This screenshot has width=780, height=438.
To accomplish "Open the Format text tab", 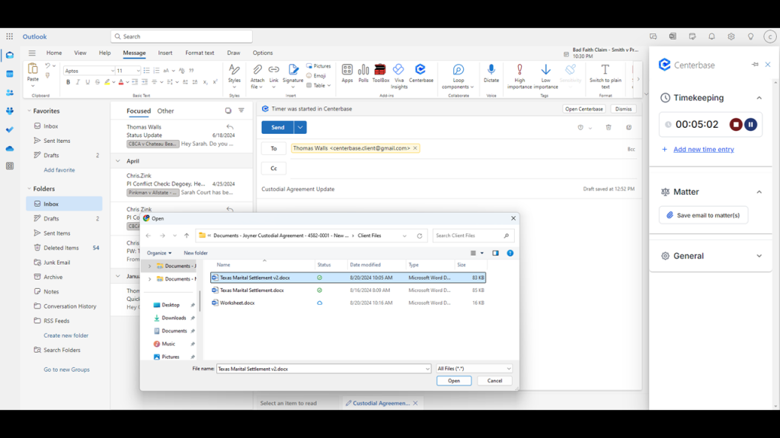I will tap(200, 52).
